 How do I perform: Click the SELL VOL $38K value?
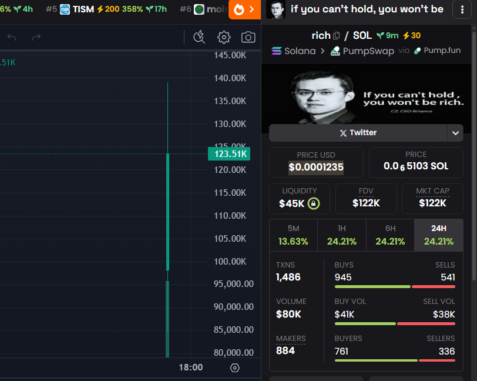(444, 315)
